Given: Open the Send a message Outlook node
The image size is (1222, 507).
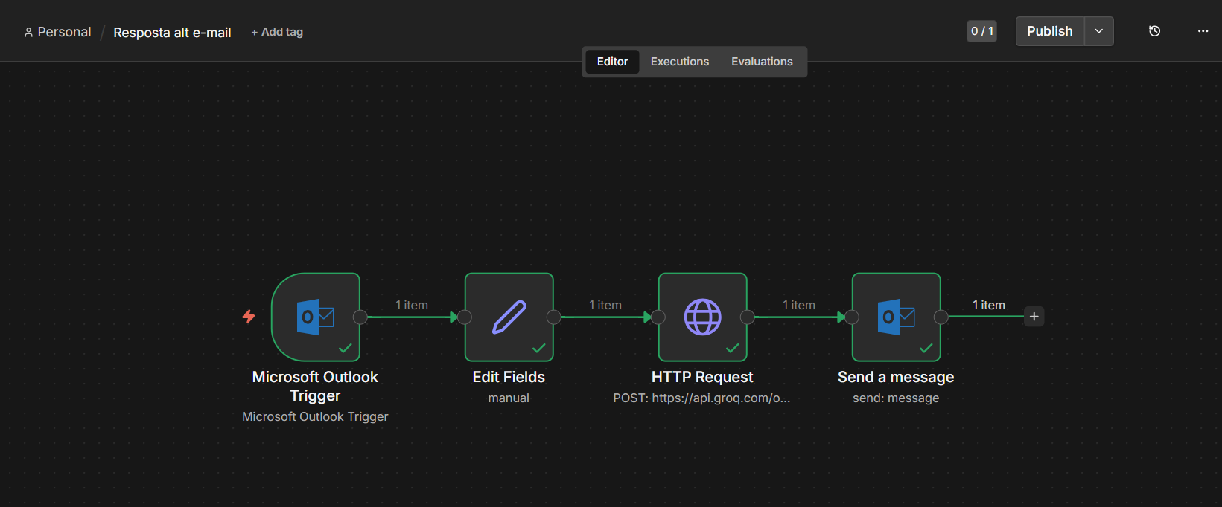Looking at the screenshot, I should (897, 317).
